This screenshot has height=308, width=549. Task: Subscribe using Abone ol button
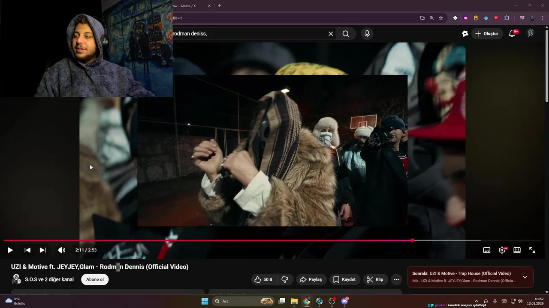coord(95,279)
